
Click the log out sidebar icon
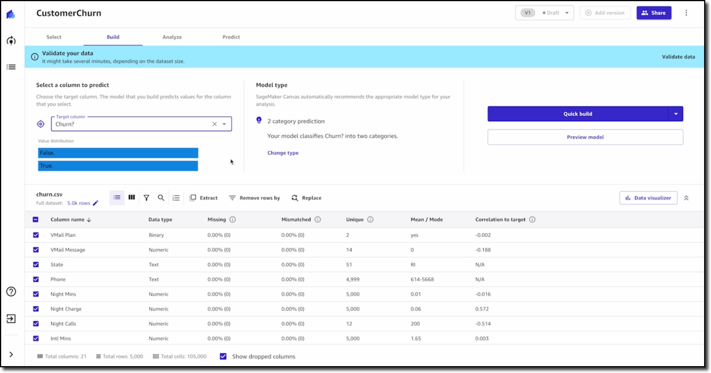pyautogui.click(x=11, y=319)
